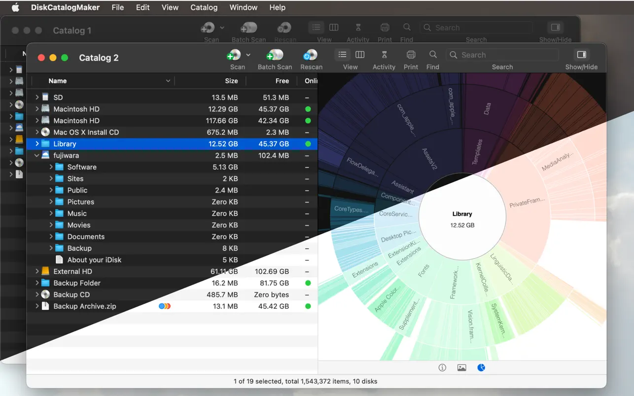Switch to list view in Catalog 2

pyautogui.click(x=342, y=55)
